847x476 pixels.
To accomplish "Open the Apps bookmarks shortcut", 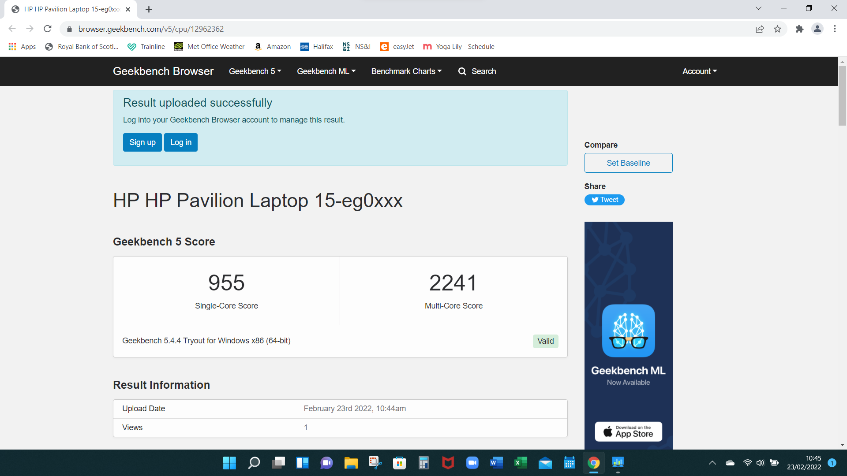I will (x=22, y=47).
